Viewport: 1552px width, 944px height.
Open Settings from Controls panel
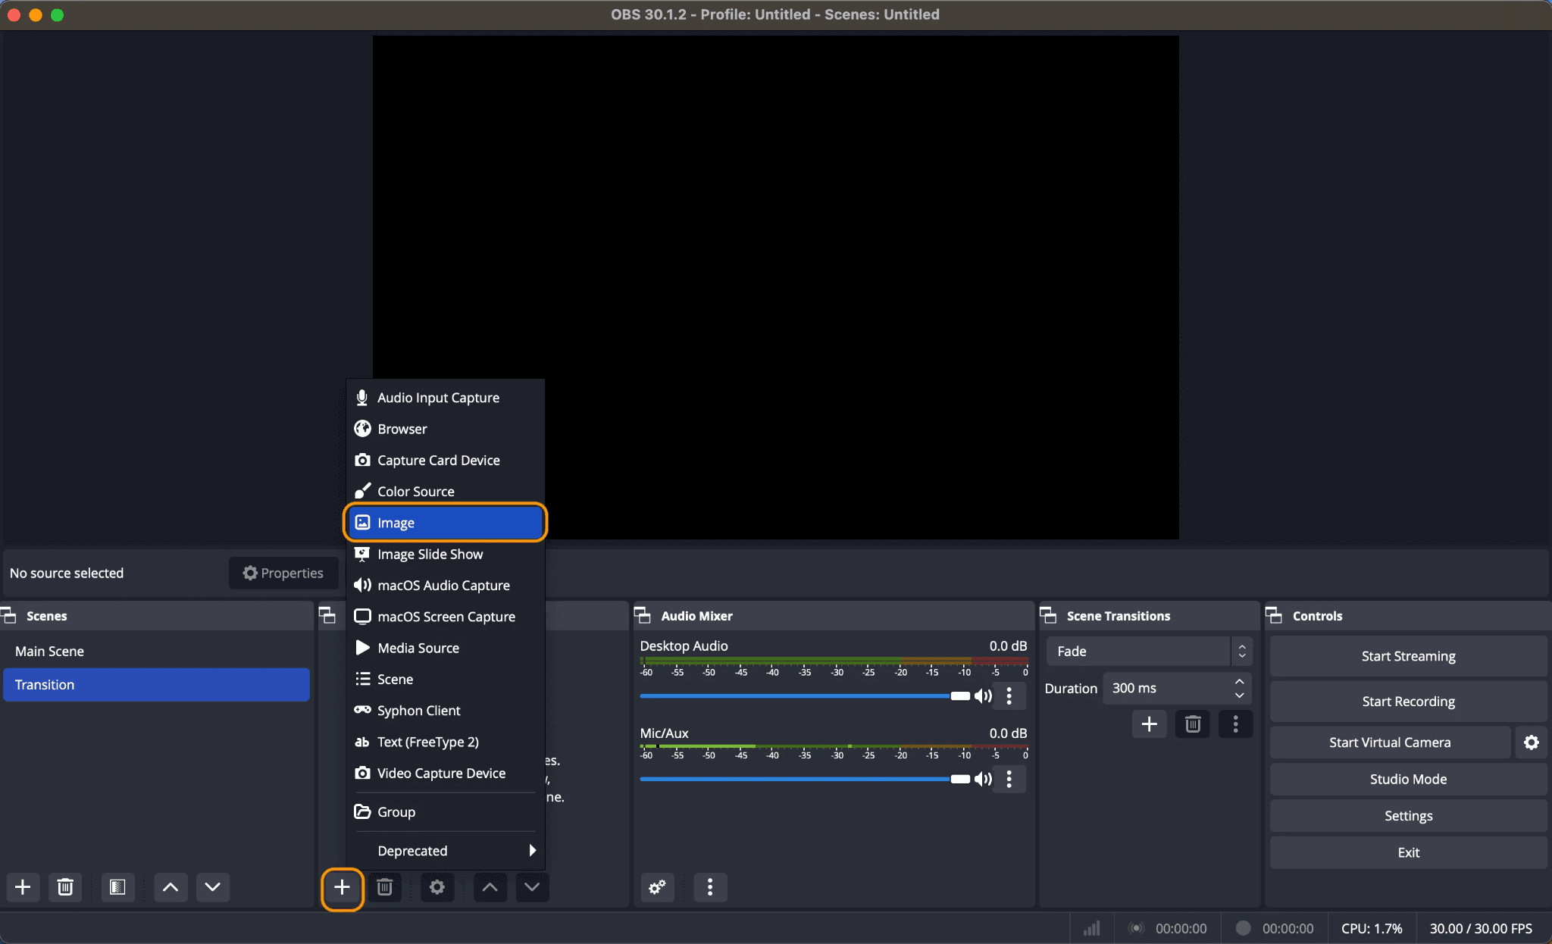(1408, 816)
